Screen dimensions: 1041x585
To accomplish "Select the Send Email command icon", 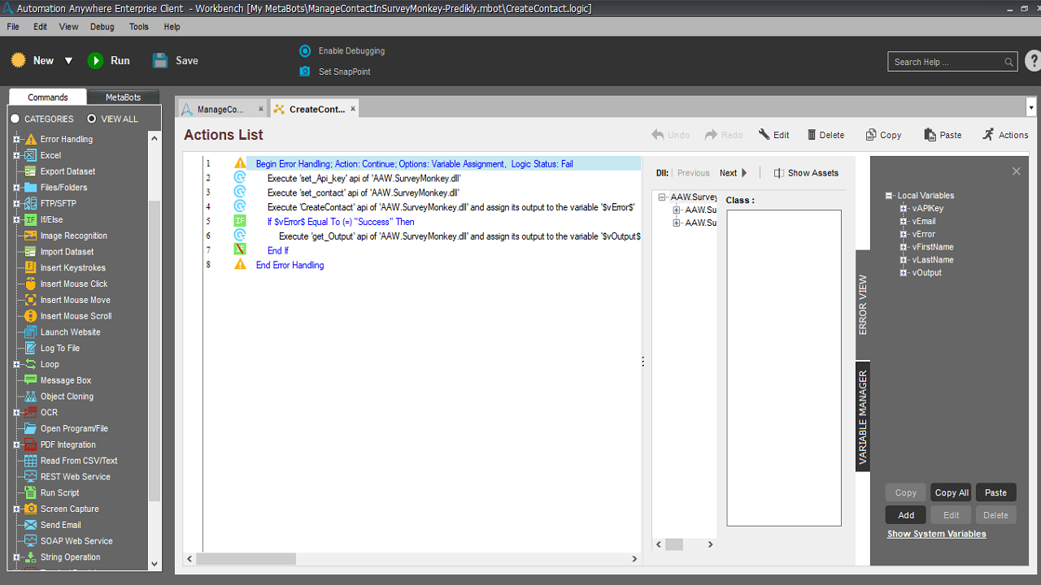I will click(x=30, y=525).
